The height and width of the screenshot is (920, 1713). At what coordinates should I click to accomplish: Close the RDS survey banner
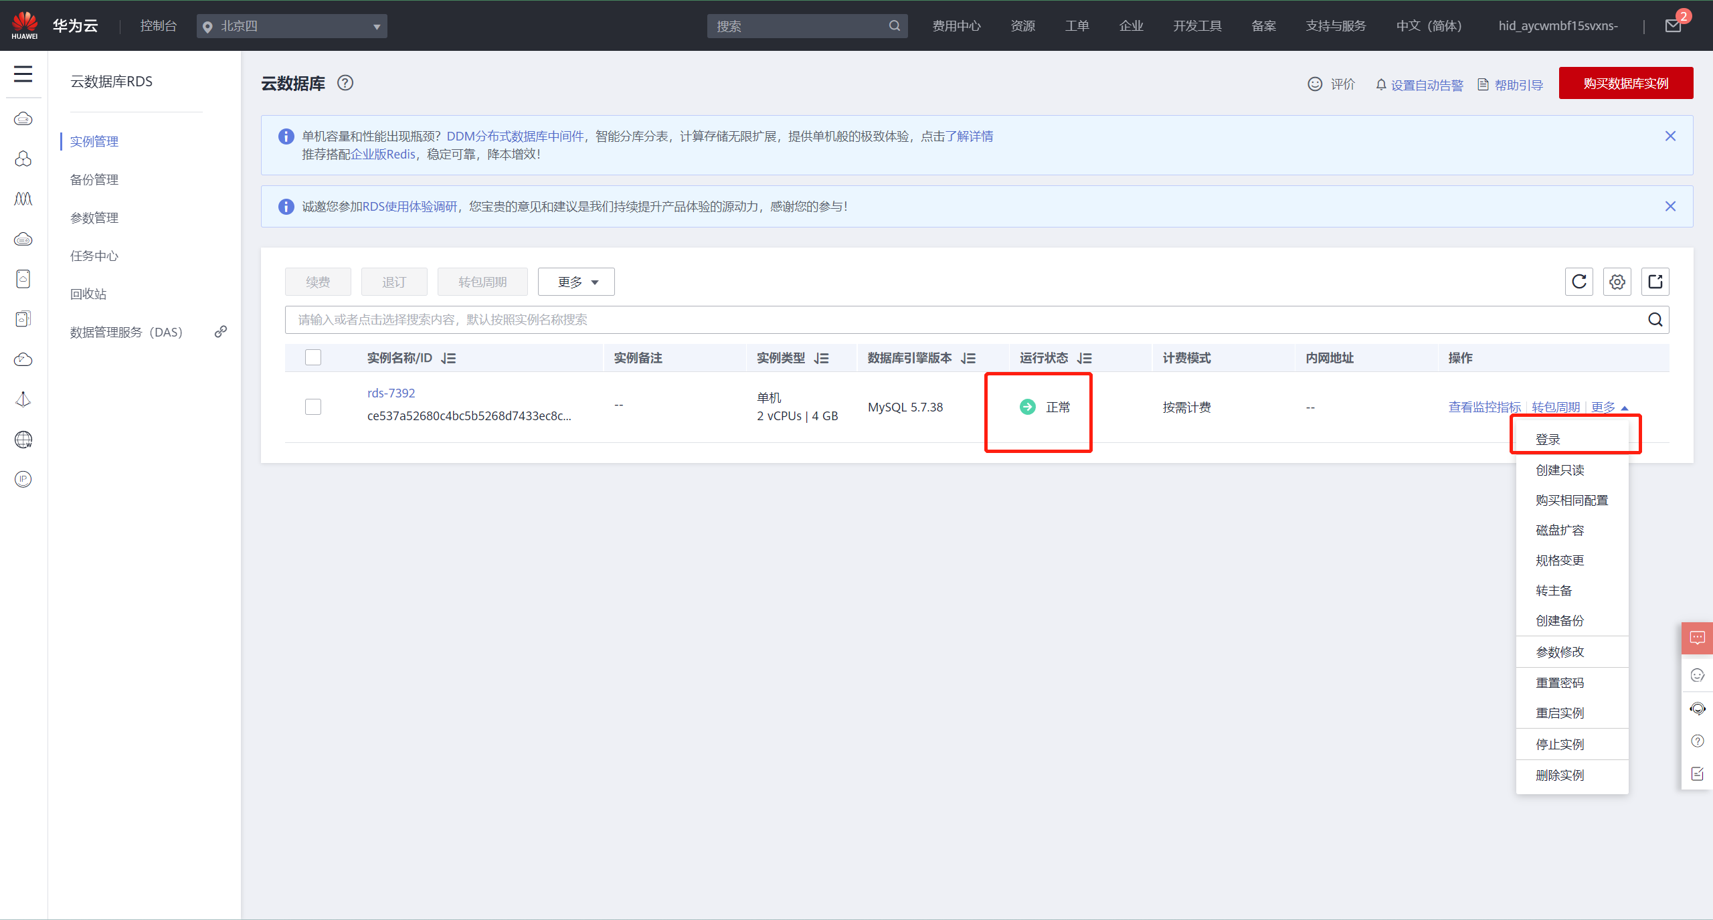tap(1670, 206)
